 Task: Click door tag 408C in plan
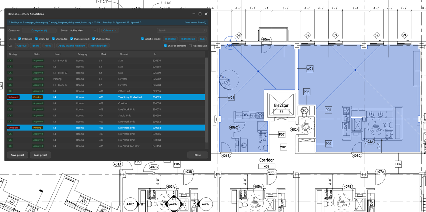click(x=357, y=156)
